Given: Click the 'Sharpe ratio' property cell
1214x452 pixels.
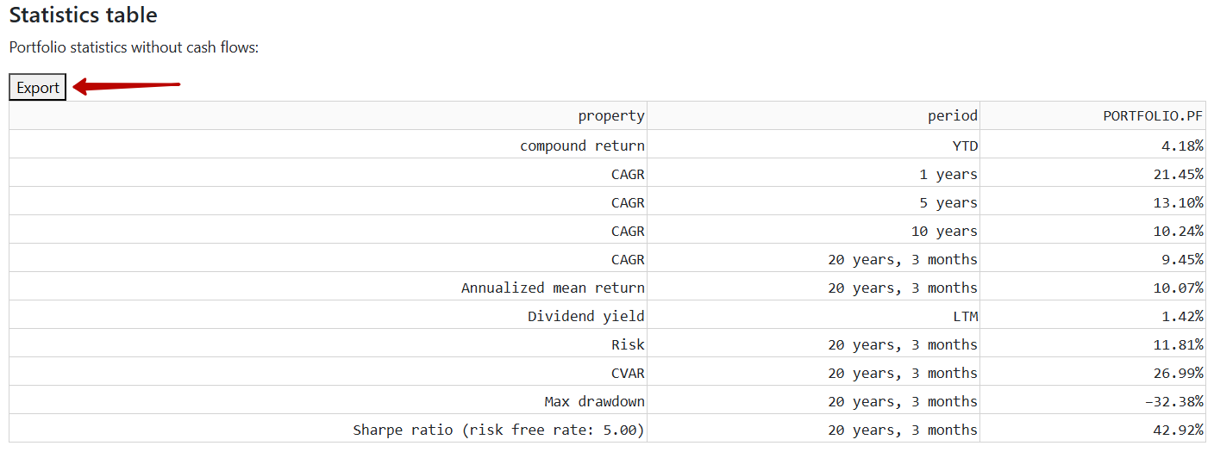Looking at the screenshot, I should [x=328, y=429].
